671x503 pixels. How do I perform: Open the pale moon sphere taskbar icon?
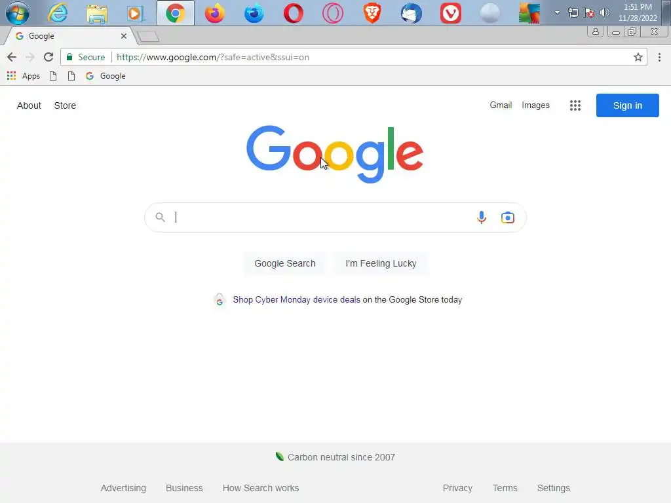point(490,13)
